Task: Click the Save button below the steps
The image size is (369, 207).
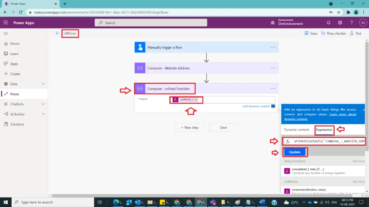Action: (223, 127)
